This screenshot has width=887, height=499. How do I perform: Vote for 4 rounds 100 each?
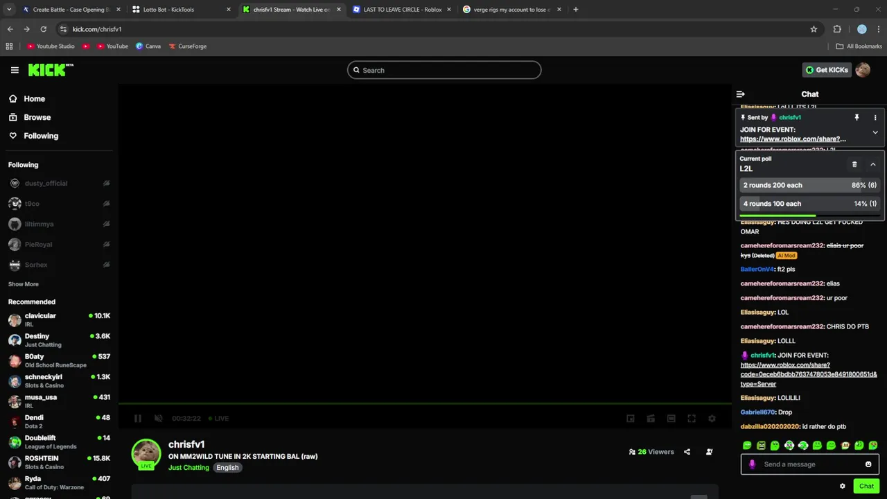[x=809, y=204]
